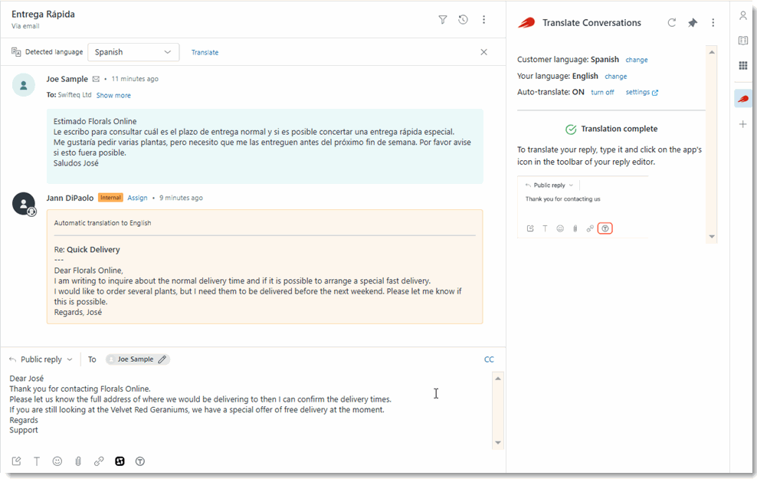Add app with plus sidebar icon
757x479 pixels.
click(743, 125)
